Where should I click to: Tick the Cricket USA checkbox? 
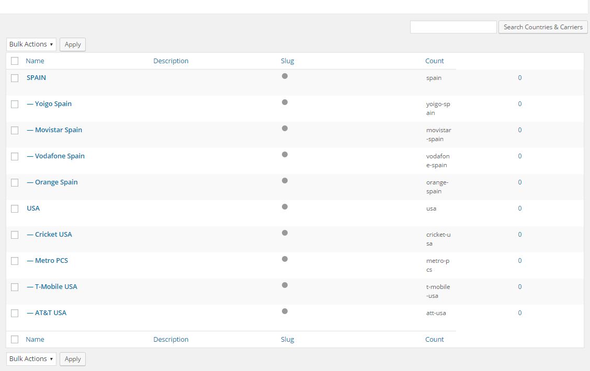15,235
